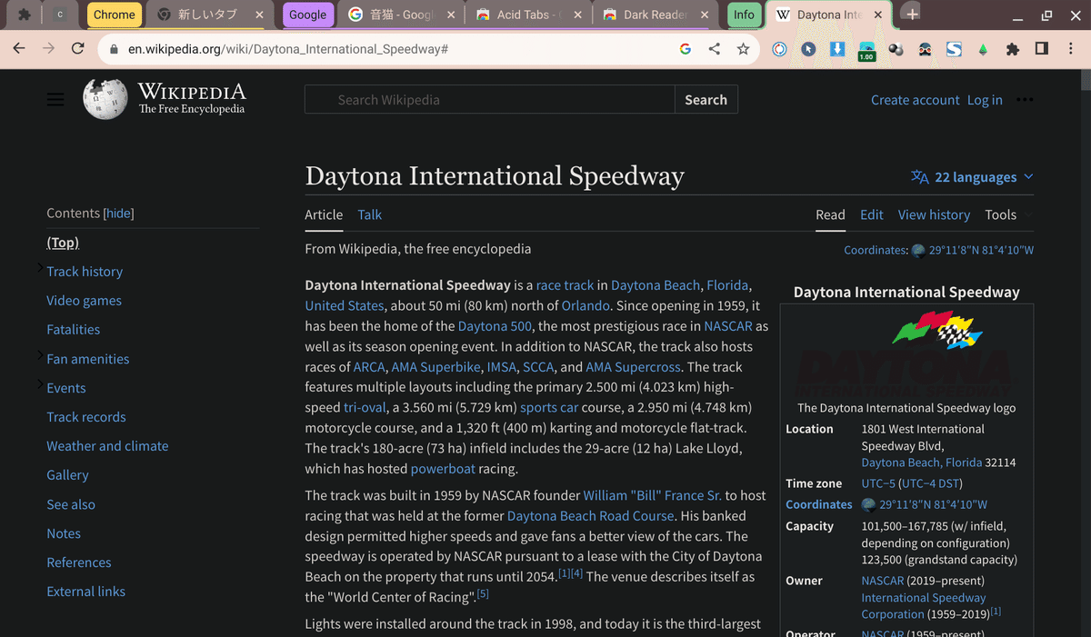Open the Dark Reader extension icon
Screen dimensions: 1091x637
[x=925, y=49]
